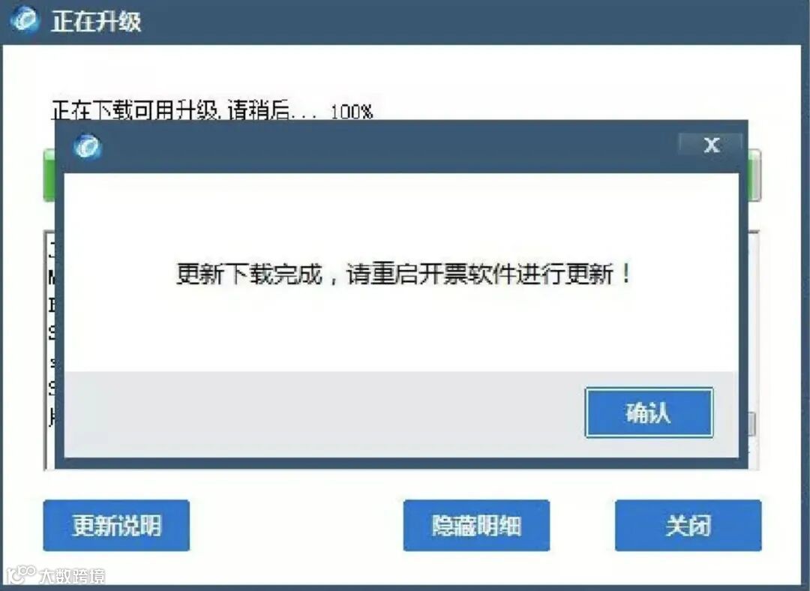Click the 大数跨境 watermark text
Viewport: 810px width, 591px height.
[x=72, y=576]
